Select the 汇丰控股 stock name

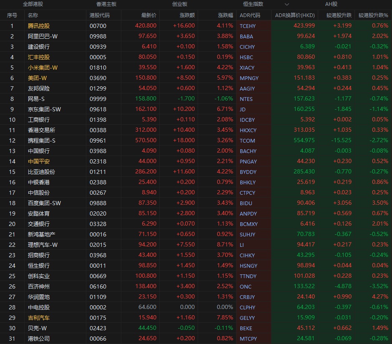click(x=39, y=57)
